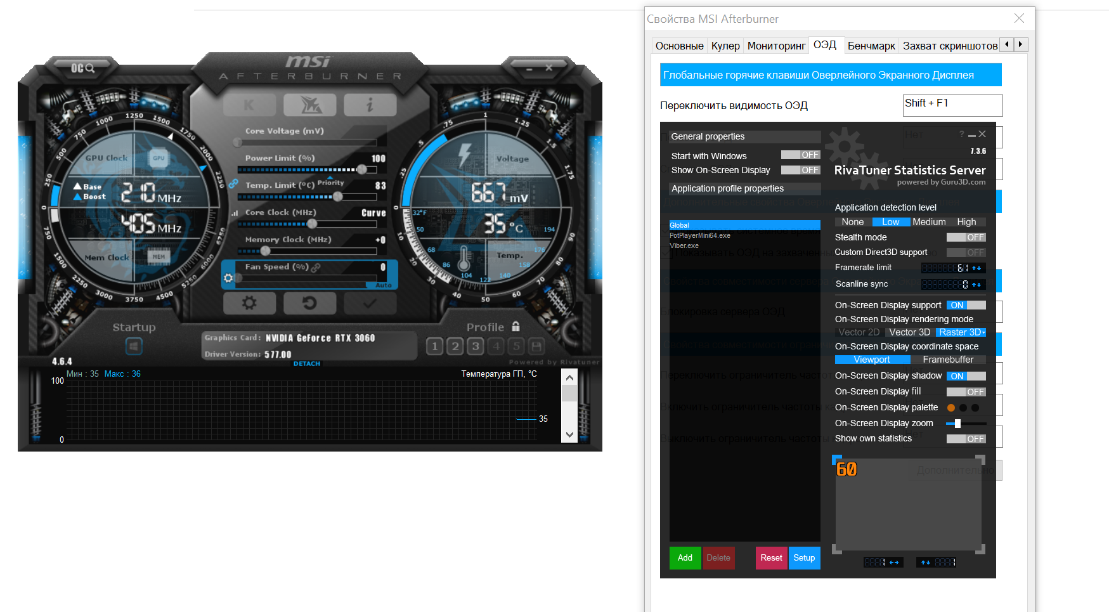The image size is (1109, 612).
Task: Switch to the Бенчмарк tab
Action: coord(871,46)
